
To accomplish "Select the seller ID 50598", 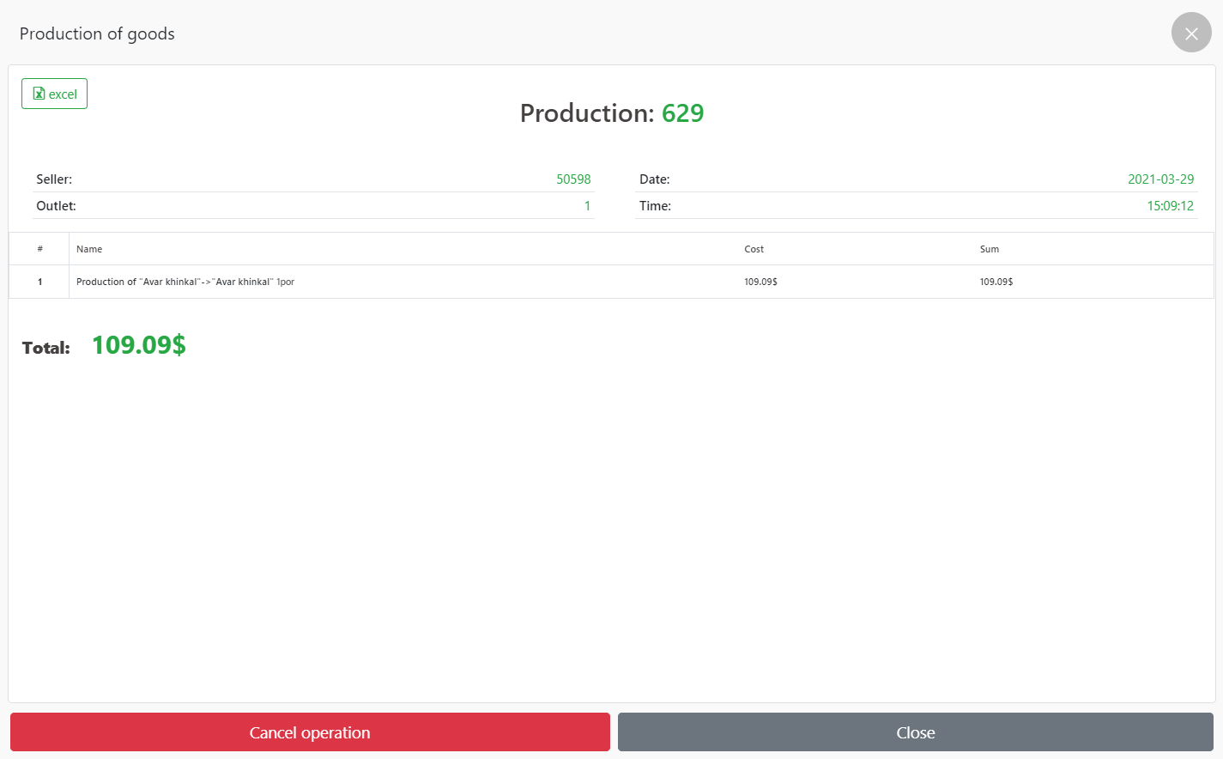I will (573, 179).
